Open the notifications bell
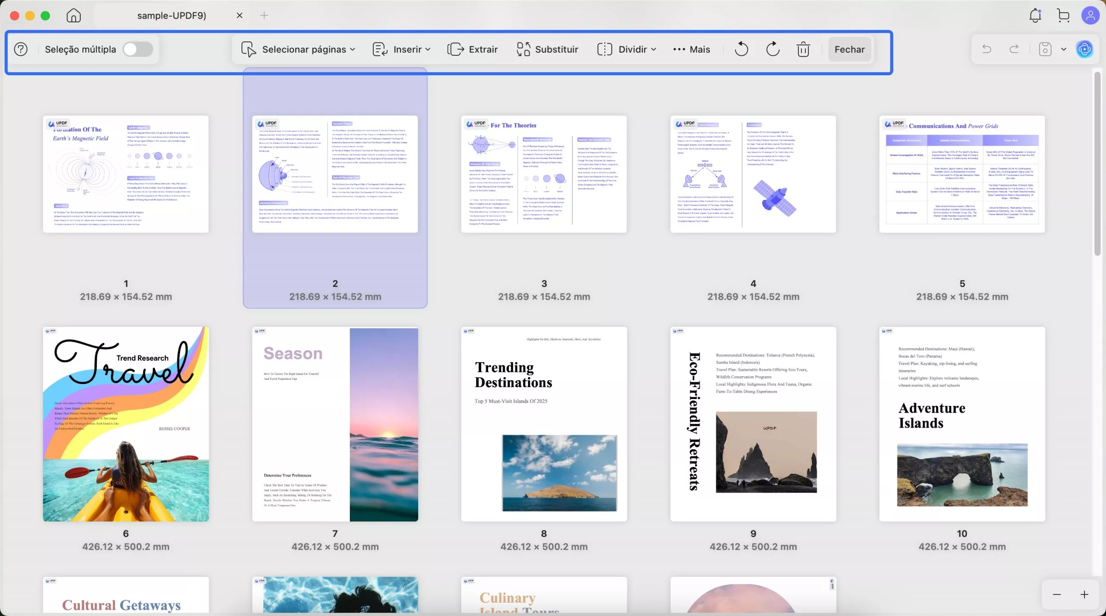 pos(1035,16)
